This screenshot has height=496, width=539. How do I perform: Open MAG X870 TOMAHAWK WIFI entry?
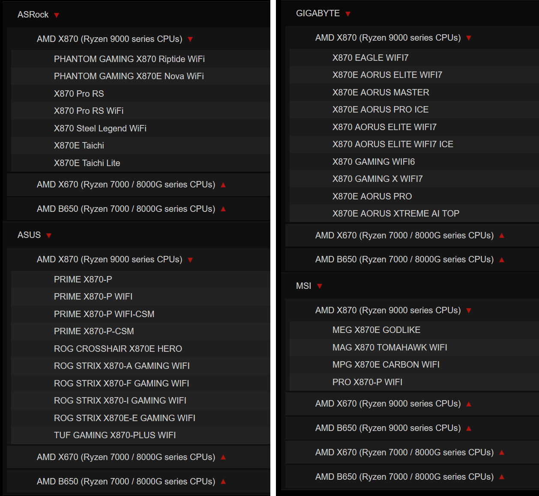click(389, 347)
